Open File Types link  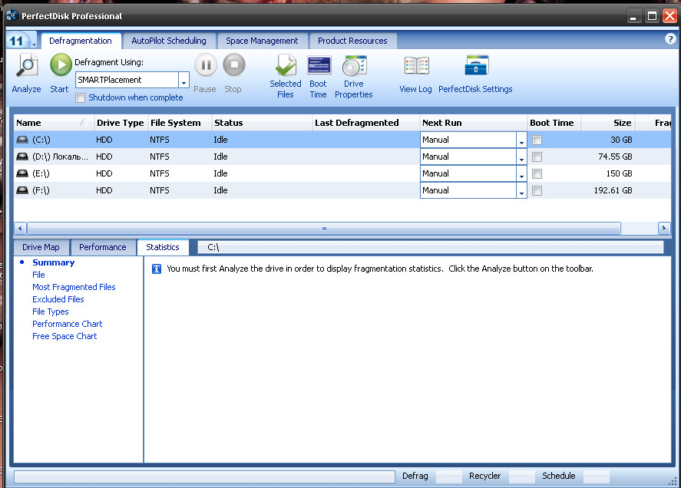[x=51, y=312]
